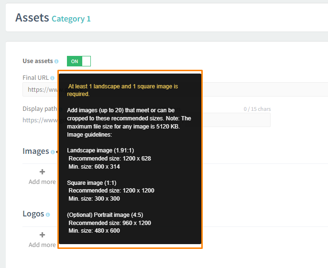Viewport: 328px width, 268px height.
Task: Click the info icon next to Logos
Action: [x=48, y=215]
